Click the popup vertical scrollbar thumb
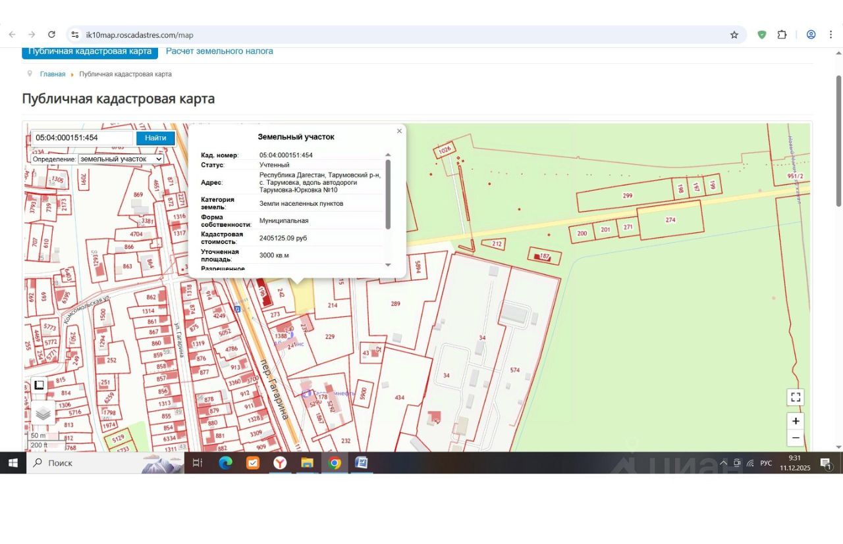 388,194
